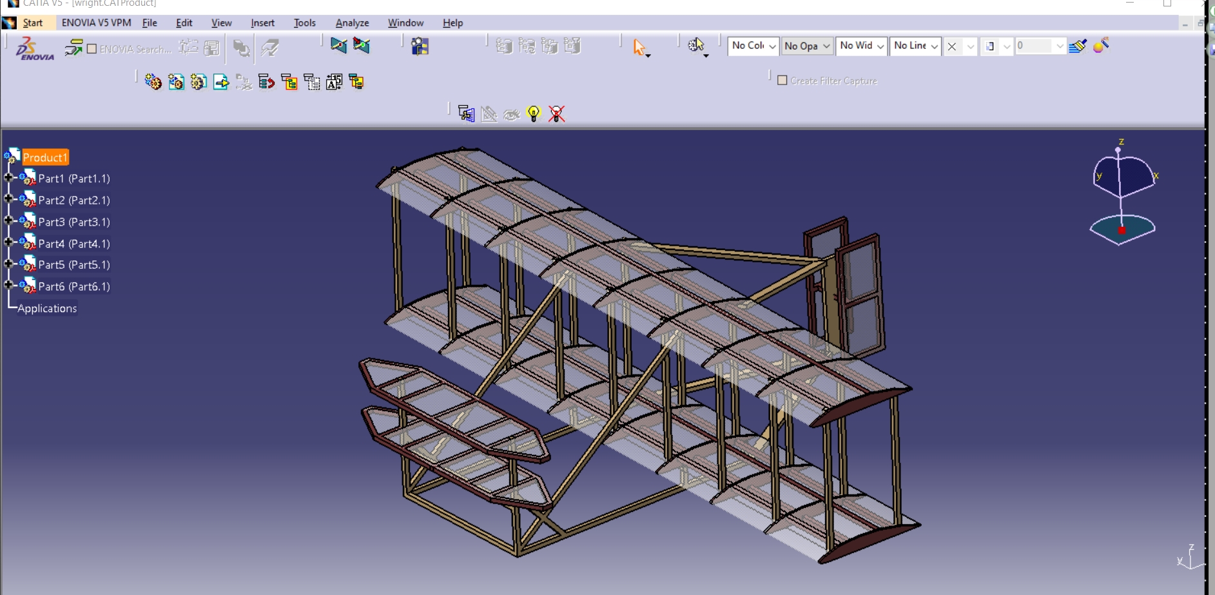Click the dashed-outline tree icon beside Generate Numbering
Image resolution: width=1215 pixels, height=595 pixels.
click(x=311, y=82)
